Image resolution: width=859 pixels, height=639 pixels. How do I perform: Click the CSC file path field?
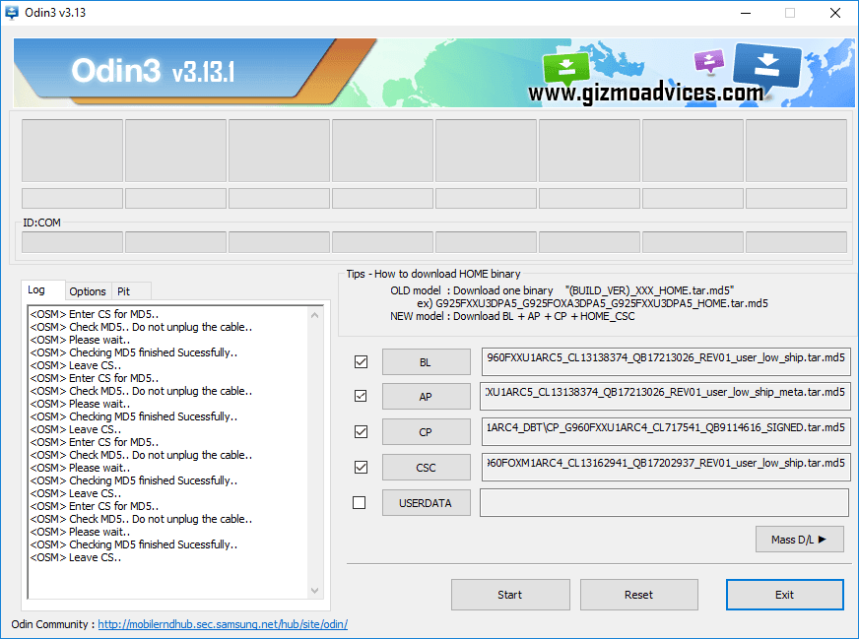[x=666, y=467]
